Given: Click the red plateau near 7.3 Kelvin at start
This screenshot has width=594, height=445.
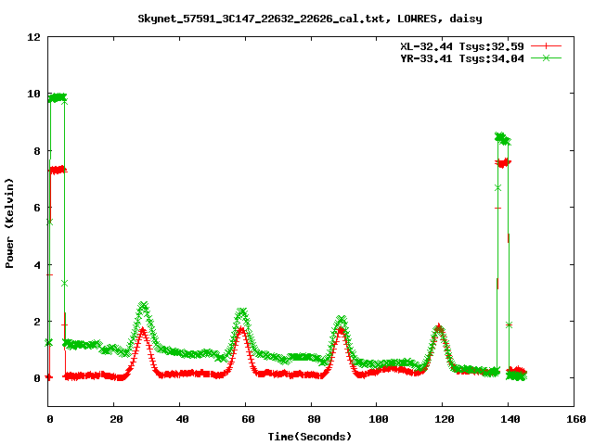Looking at the screenshot, I should pos(57,170).
